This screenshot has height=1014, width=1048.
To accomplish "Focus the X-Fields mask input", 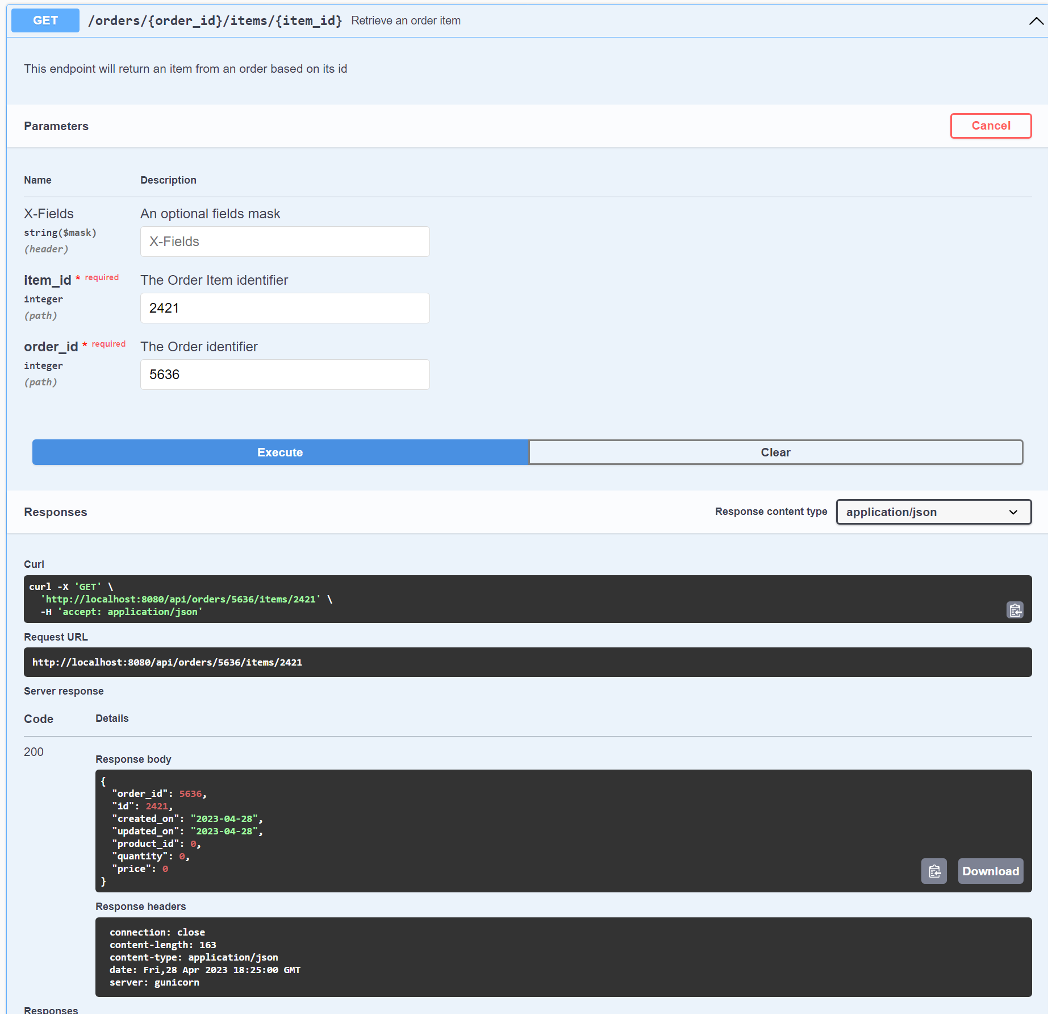I will click(x=285, y=242).
